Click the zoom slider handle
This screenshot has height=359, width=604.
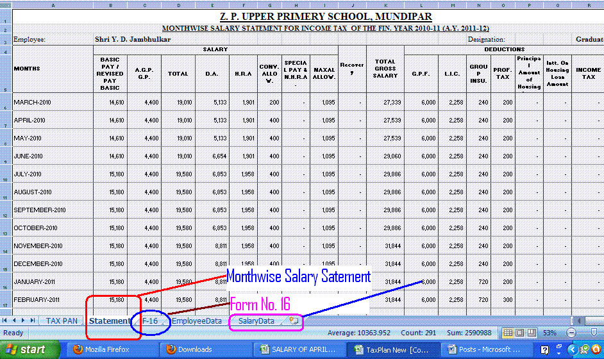tap(594, 333)
